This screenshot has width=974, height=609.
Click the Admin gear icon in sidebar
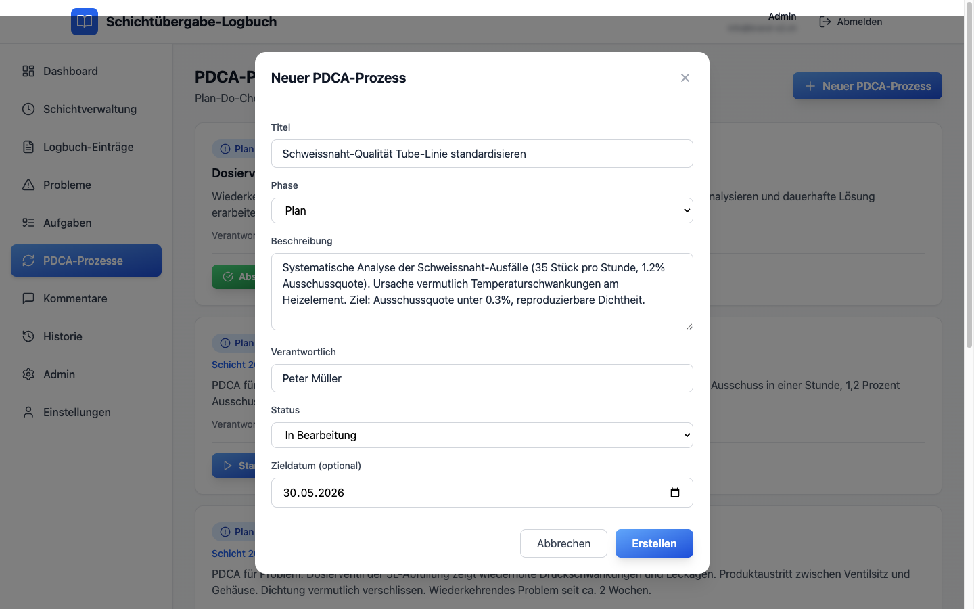[28, 374]
